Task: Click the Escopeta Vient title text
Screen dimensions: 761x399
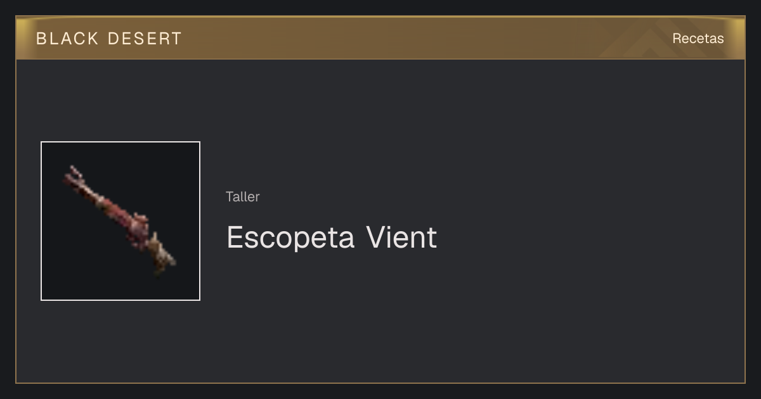Action: click(332, 237)
